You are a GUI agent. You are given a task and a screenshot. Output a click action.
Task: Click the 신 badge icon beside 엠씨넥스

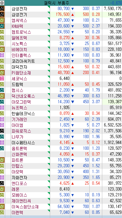(x=2, y=20)
